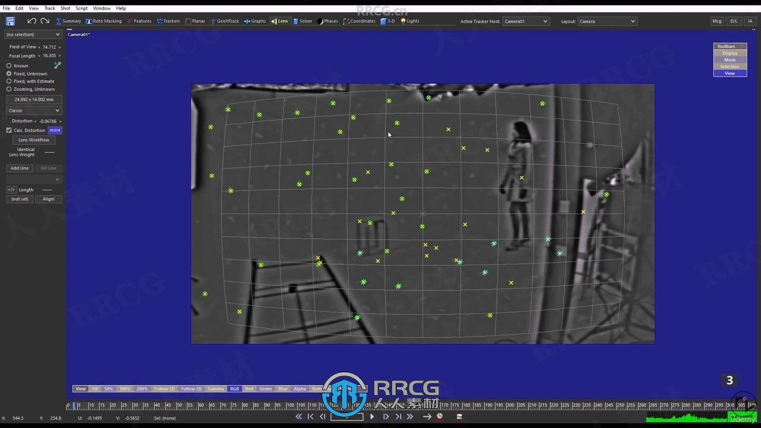
Task: Click the Save file icon
Action: coord(10,21)
